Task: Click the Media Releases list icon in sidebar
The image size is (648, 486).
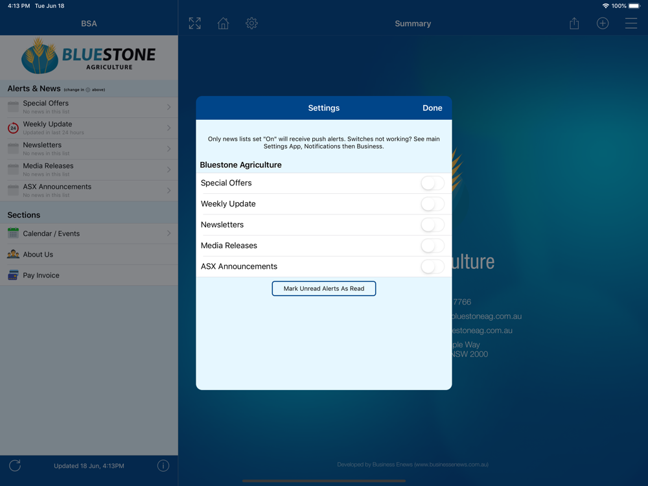Action: tap(13, 169)
